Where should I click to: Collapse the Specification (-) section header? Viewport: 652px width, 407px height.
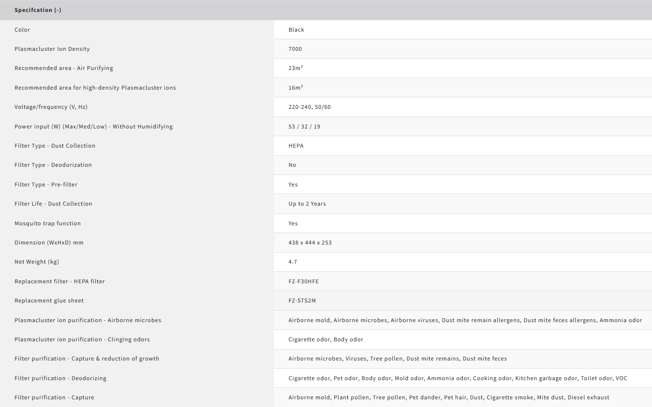point(38,10)
